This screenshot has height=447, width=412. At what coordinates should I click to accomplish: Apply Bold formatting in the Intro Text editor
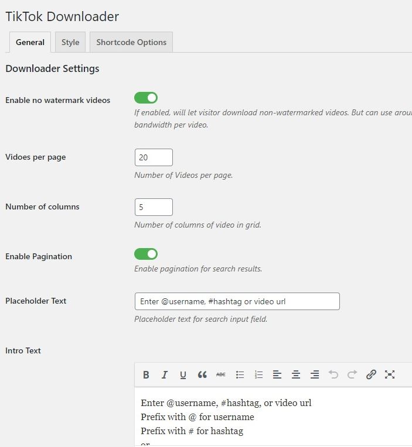pyautogui.click(x=146, y=374)
